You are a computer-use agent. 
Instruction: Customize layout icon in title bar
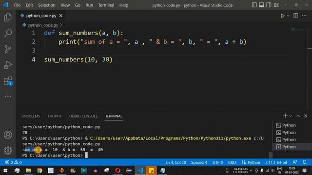pyautogui.click(x=276, y=5)
